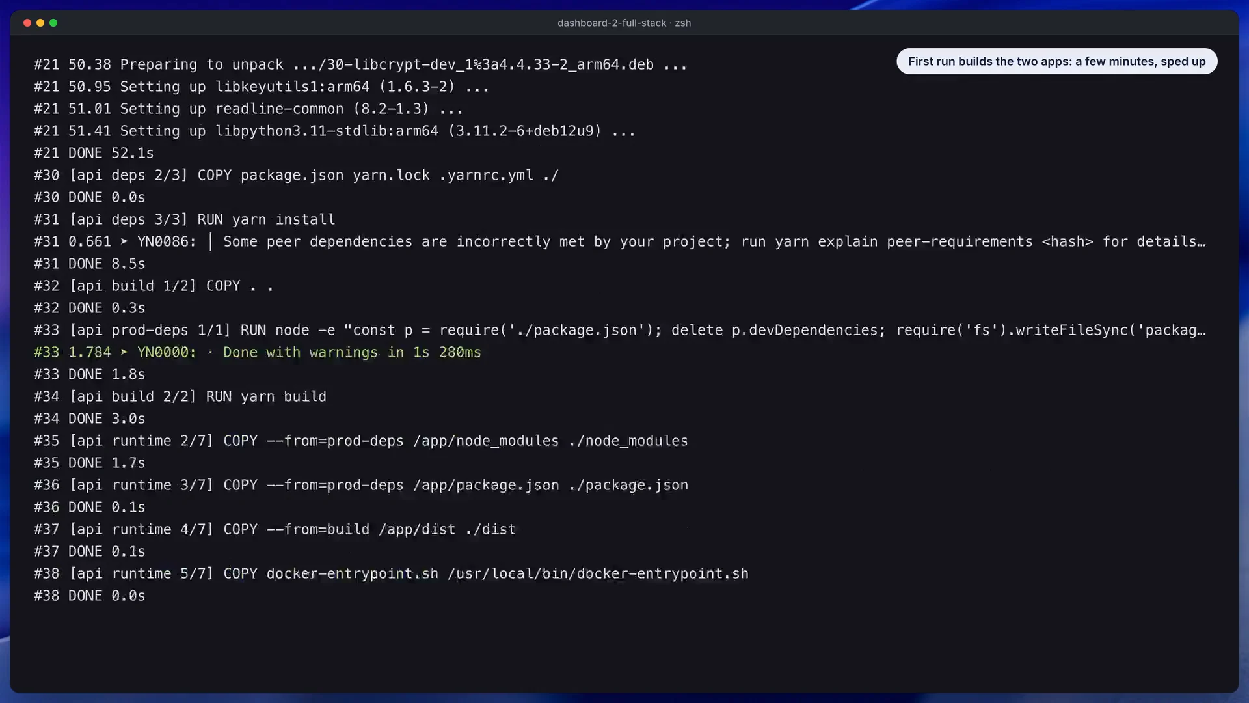Click the green 'YN0000: Done with warnings' line

[258, 352]
